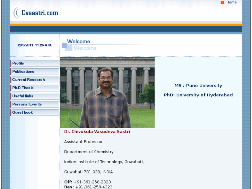This screenshot has height=189, width=252.
Task: Click the orange Home arrow icon
Action: 223,2
